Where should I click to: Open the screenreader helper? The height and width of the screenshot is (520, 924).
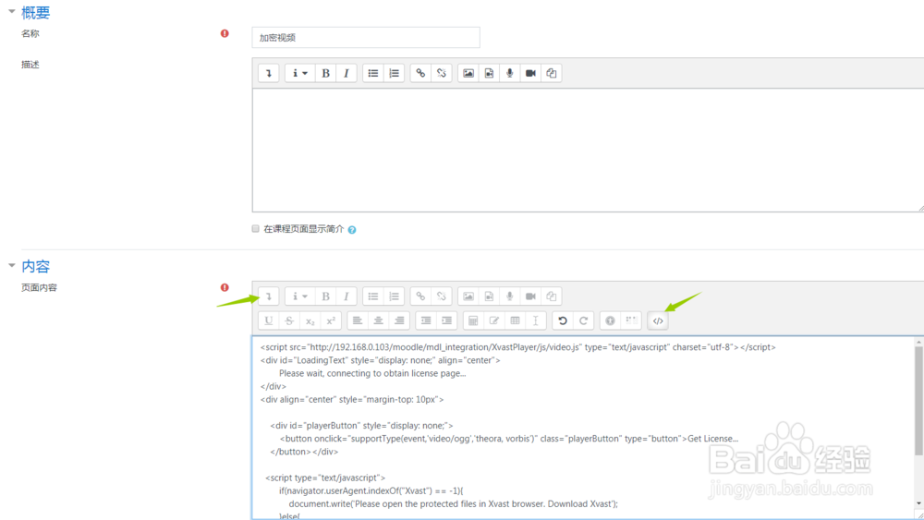[632, 320]
